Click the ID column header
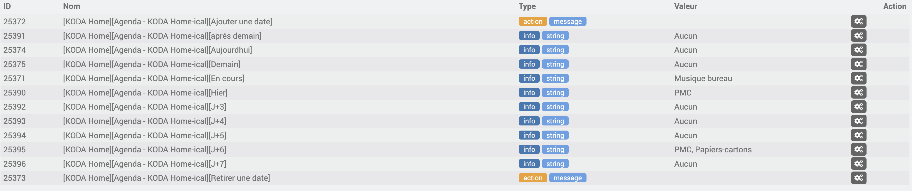The image size is (912, 191). tap(7, 6)
